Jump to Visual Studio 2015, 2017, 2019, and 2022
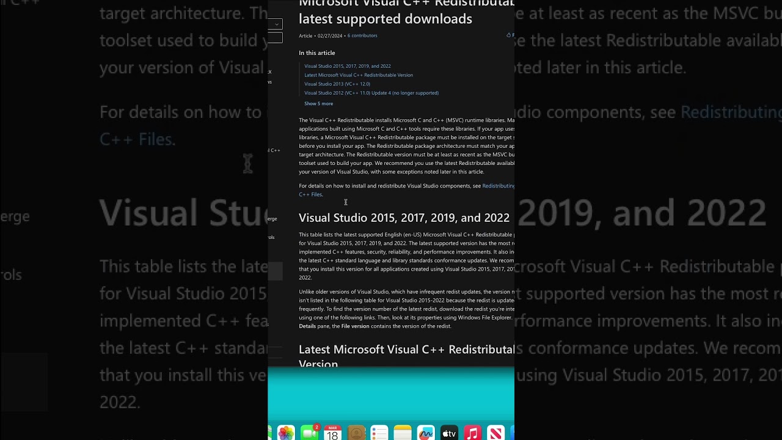This screenshot has width=782, height=440. [x=348, y=66]
